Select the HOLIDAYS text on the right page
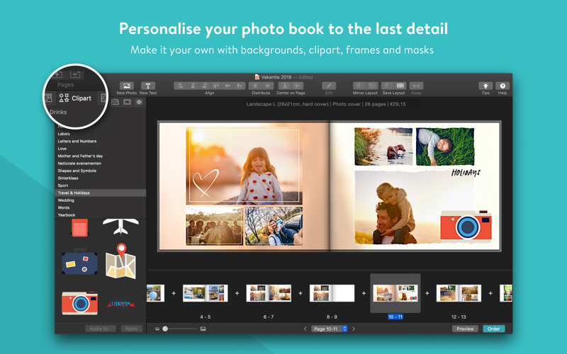 pos(466,173)
